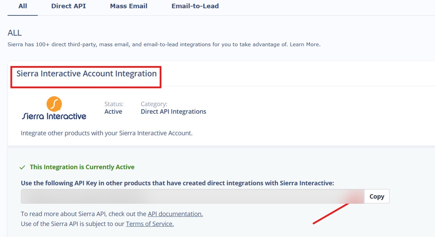Go to the Email-to-Lead tab

click(195, 6)
